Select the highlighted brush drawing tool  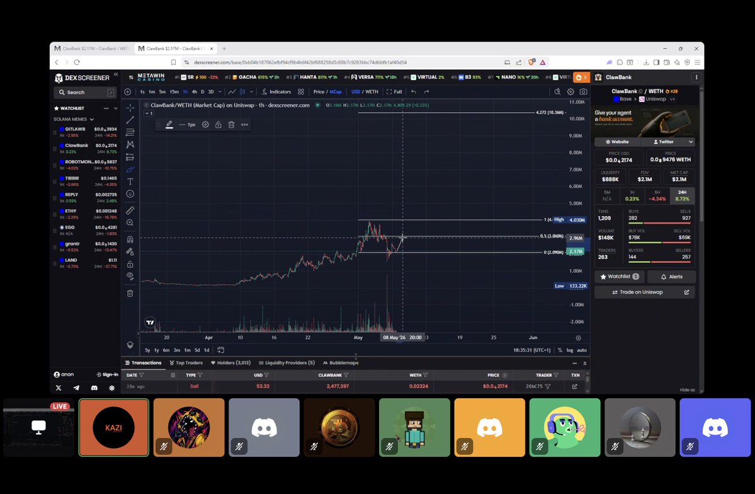tap(130, 169)
